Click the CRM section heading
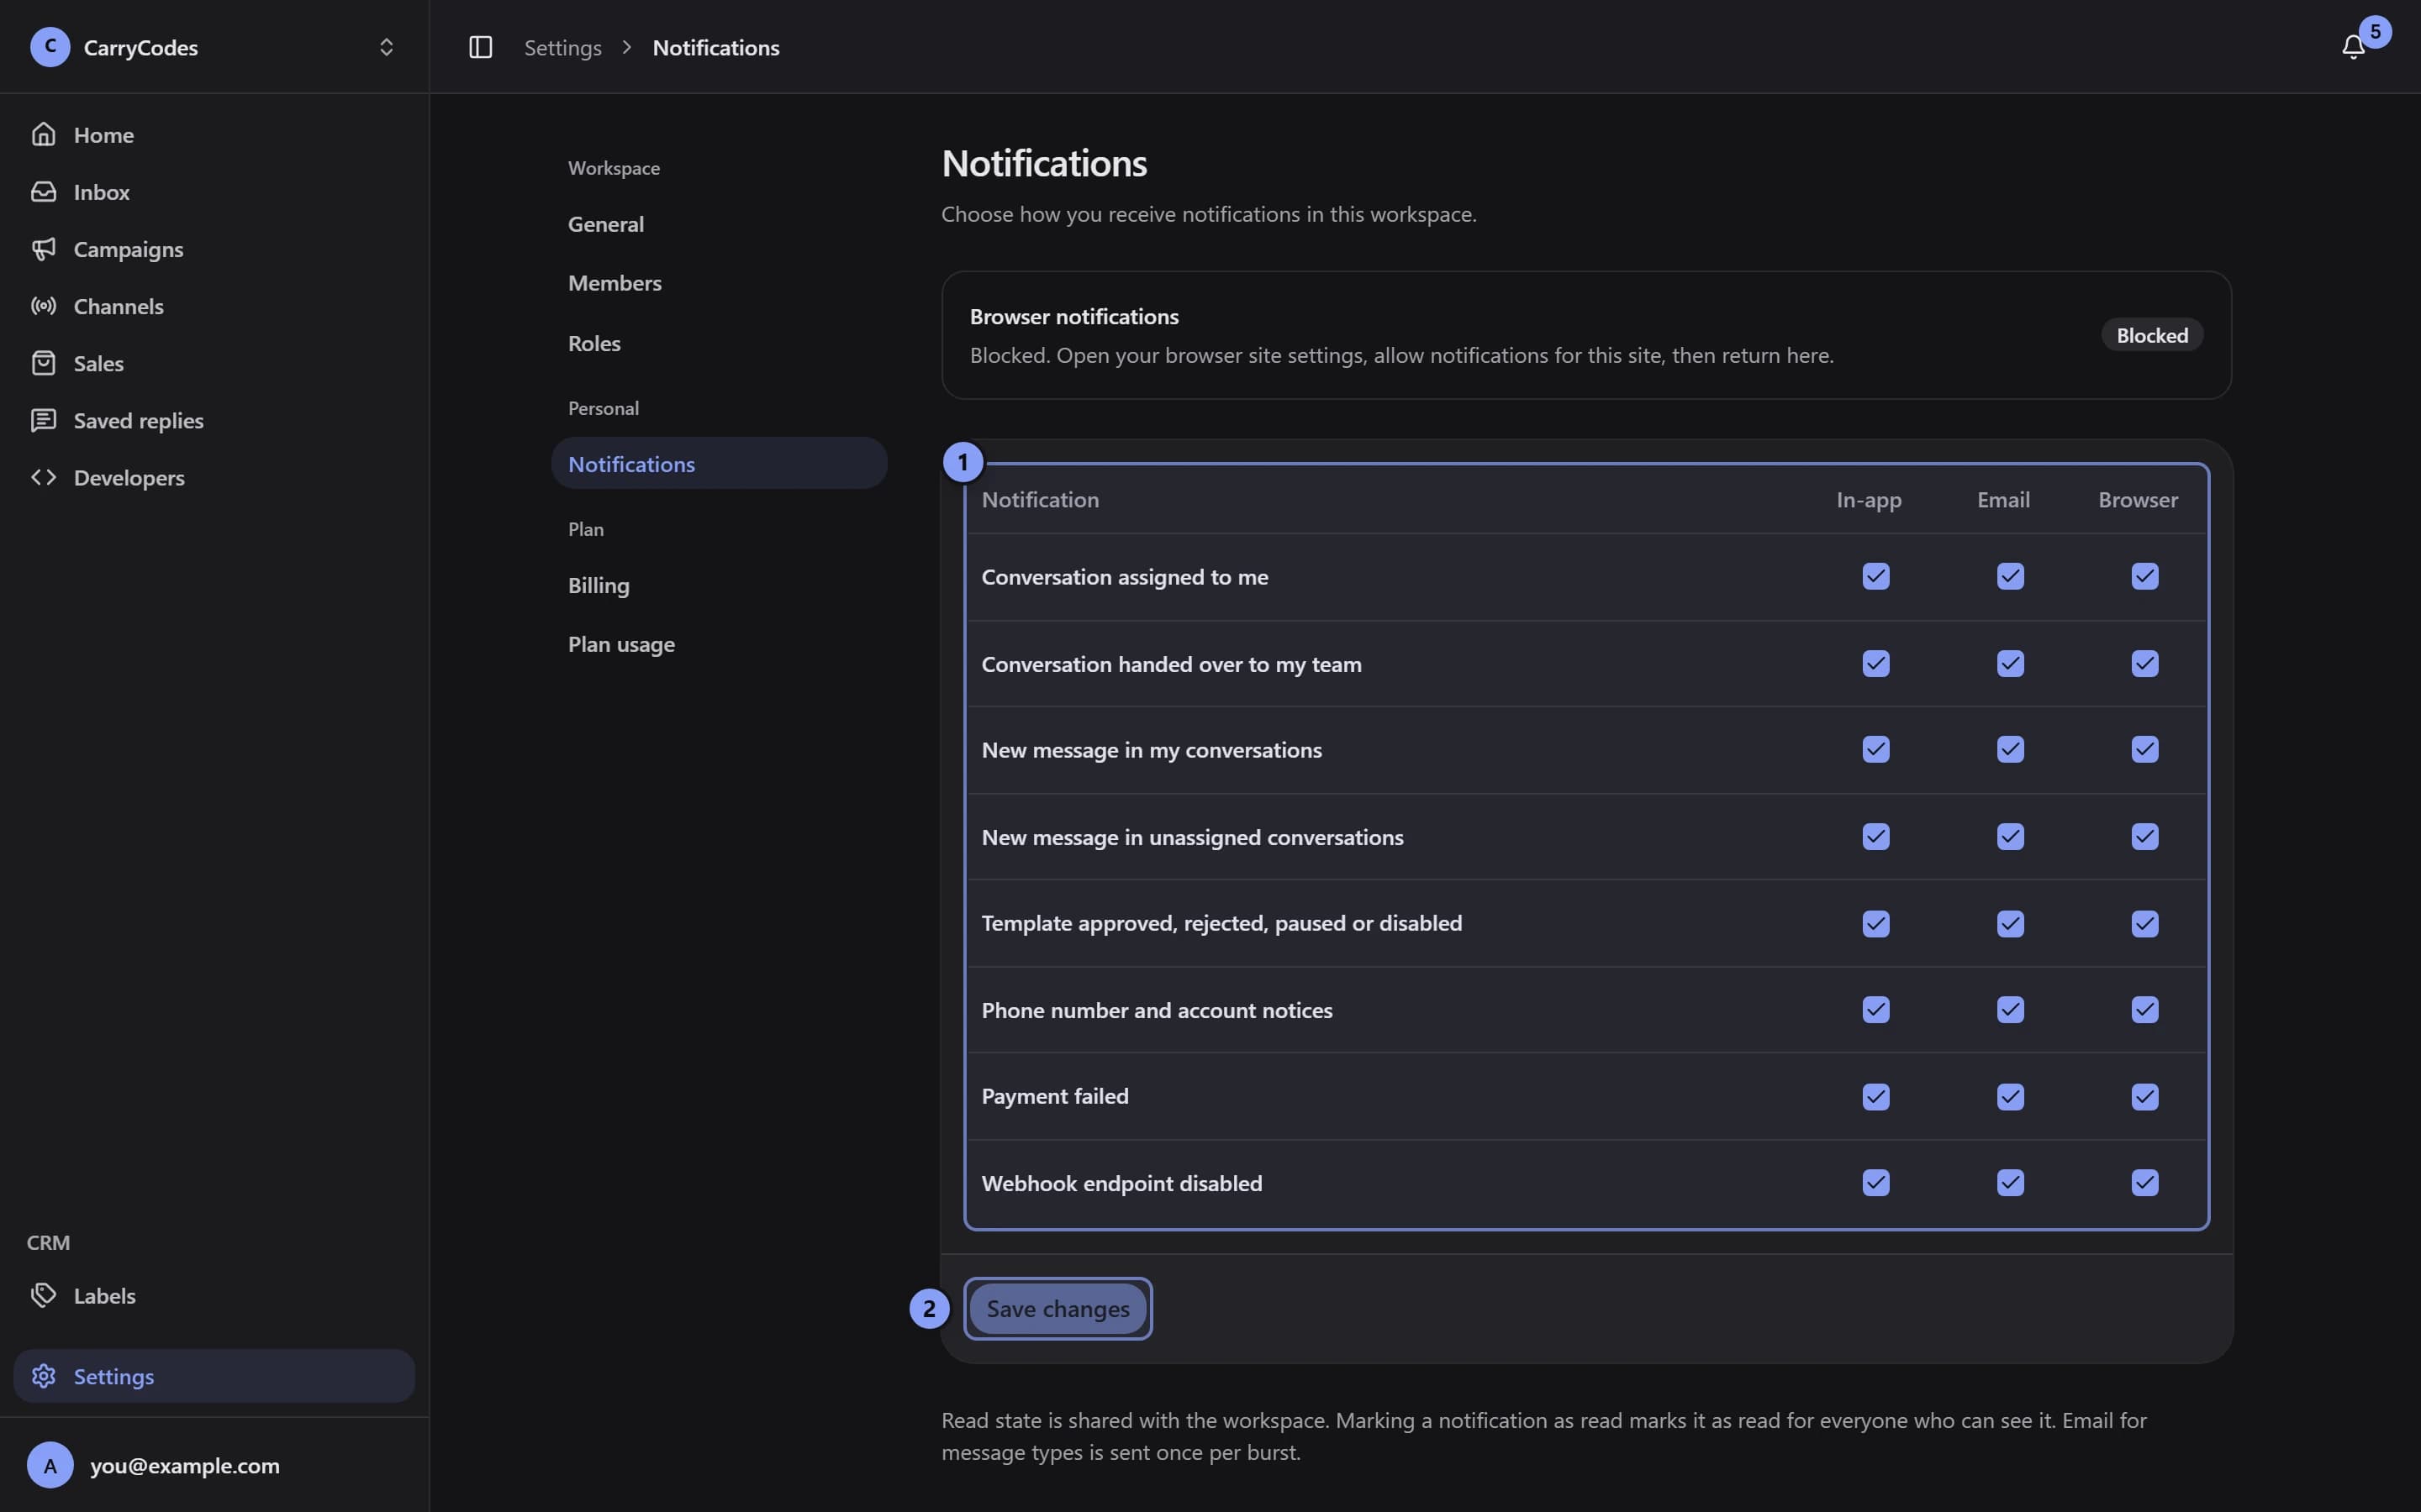Viewport: 2421px width, 1512px height. [x=48, y=1242]
